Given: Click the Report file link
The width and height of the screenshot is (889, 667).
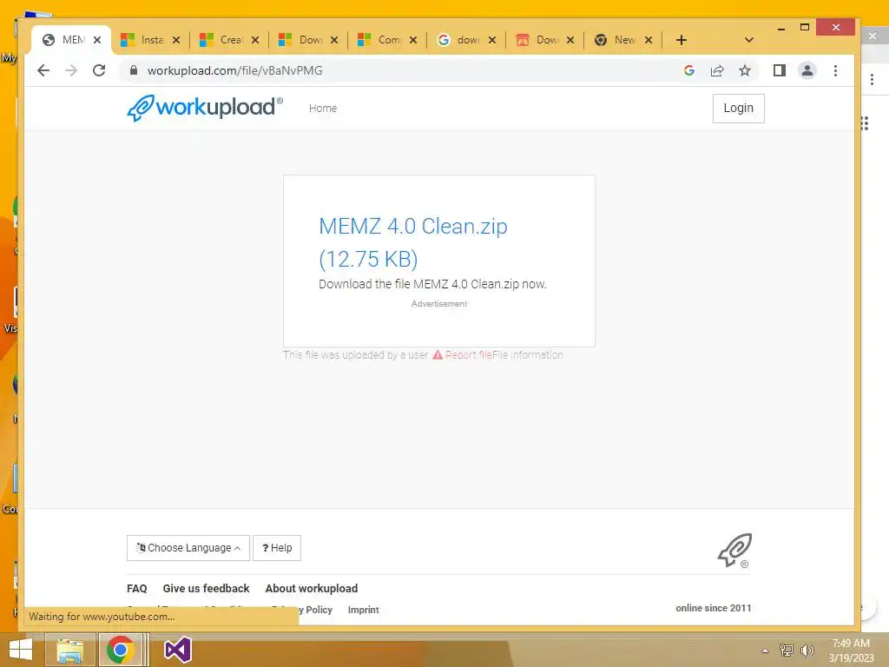Looking at the screenshot, I should click(468, 355).
